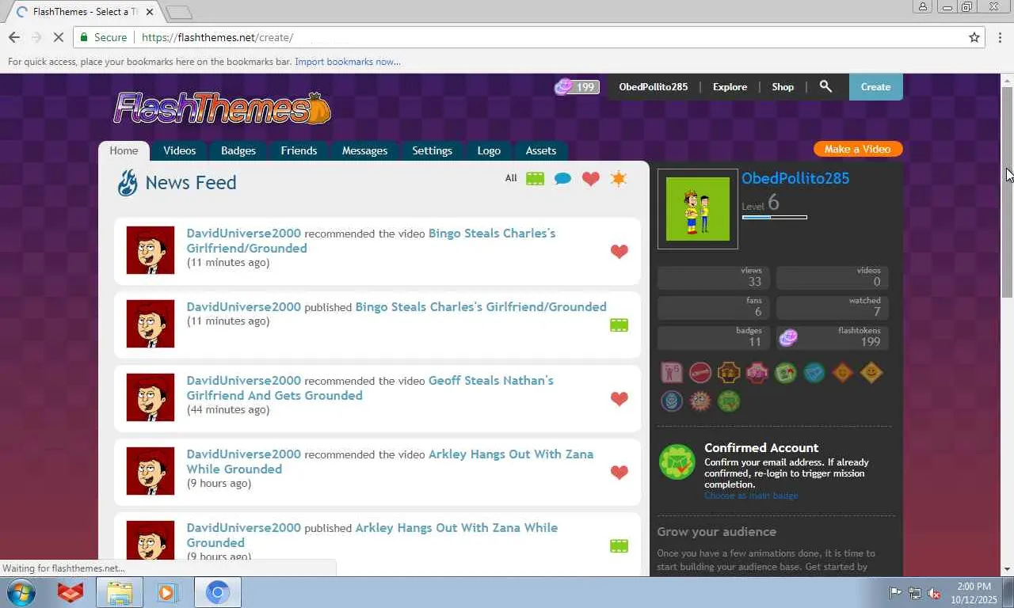The image size is (1014, 608).
Task: Select the All feed filter
Action: (511, 178)
